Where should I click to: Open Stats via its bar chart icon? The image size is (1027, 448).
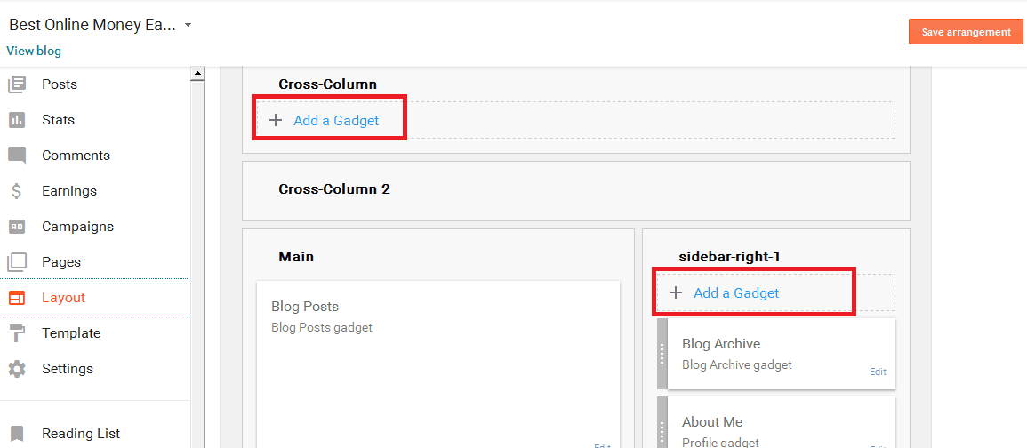[x=17, y=120]
